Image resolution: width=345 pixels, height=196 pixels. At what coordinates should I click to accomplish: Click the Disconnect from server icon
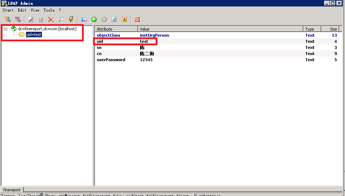(x=18, y=19)
